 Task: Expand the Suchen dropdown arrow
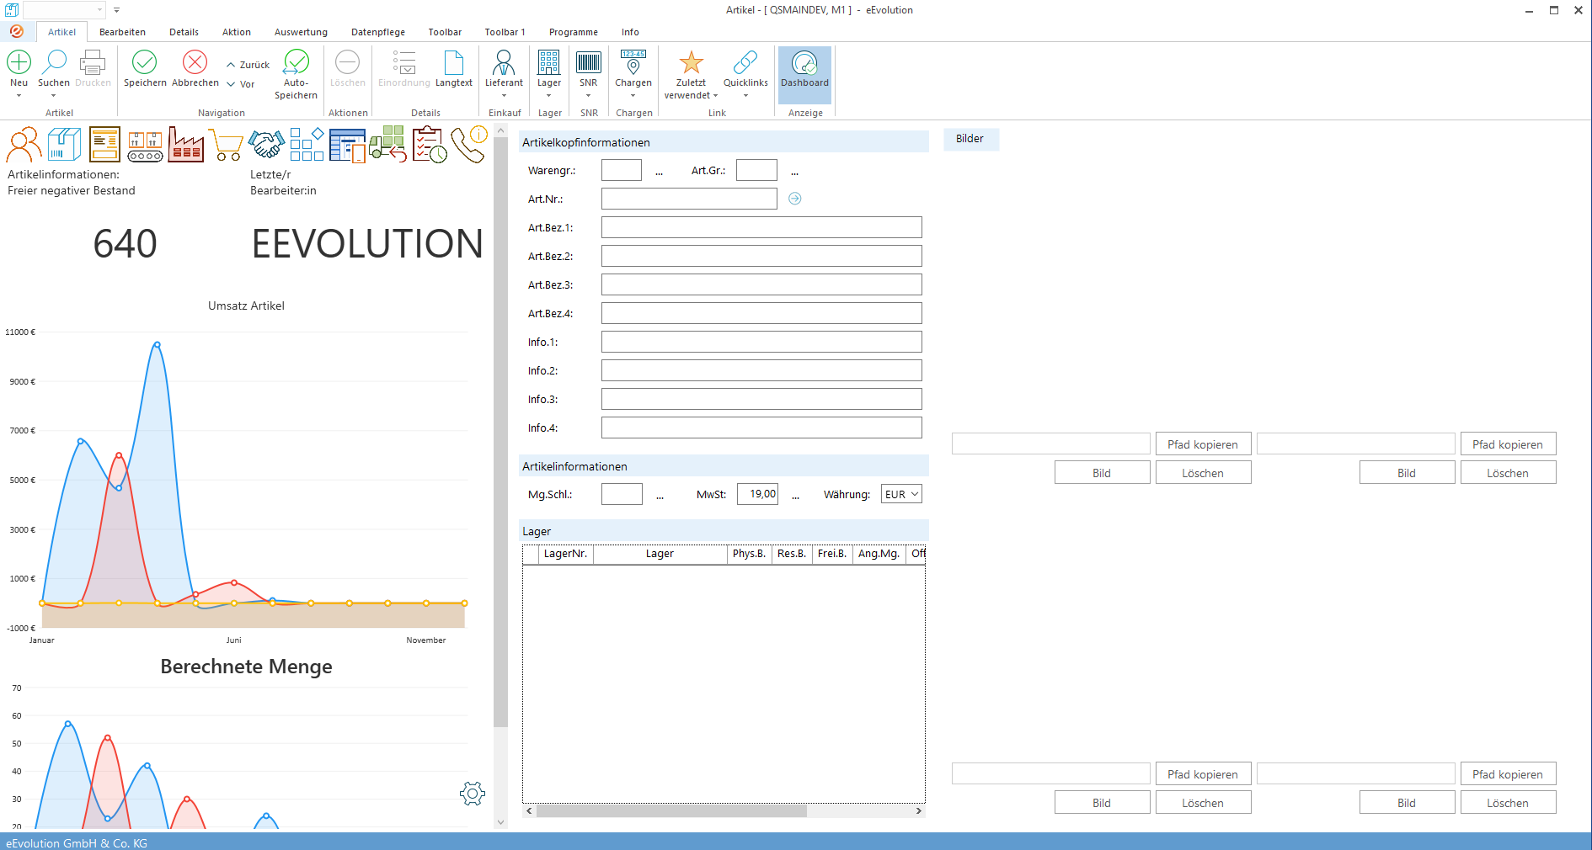[54, 96]
